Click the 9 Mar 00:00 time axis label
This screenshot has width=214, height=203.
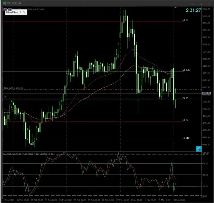click(x=179, y=200)
